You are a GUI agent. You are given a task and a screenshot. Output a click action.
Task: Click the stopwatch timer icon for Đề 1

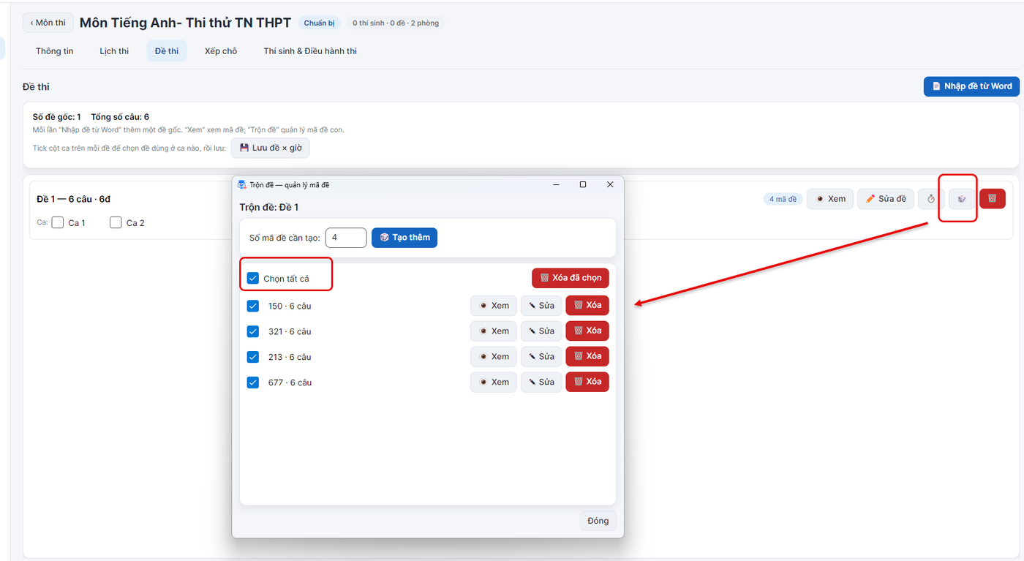pyautogui.click(x=931, y=199)
